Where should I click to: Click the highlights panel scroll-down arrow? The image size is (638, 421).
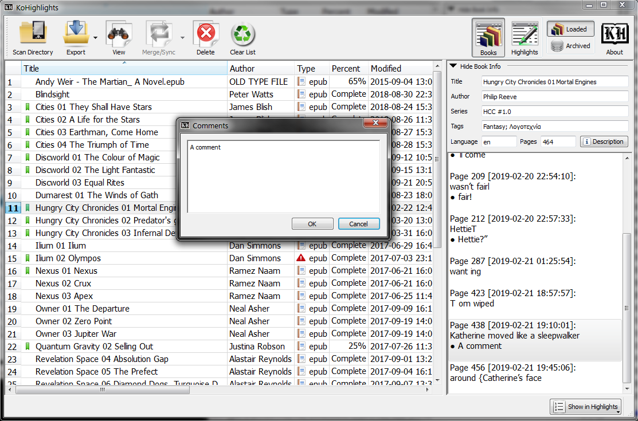(x=627, y=389)
